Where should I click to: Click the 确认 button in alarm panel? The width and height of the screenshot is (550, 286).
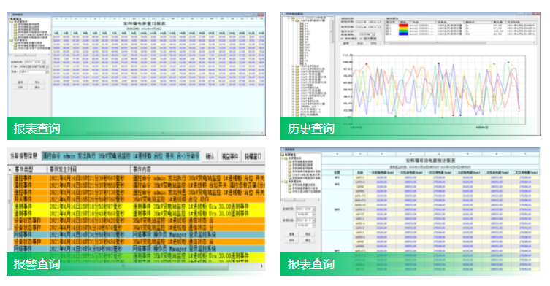(210, 156)
